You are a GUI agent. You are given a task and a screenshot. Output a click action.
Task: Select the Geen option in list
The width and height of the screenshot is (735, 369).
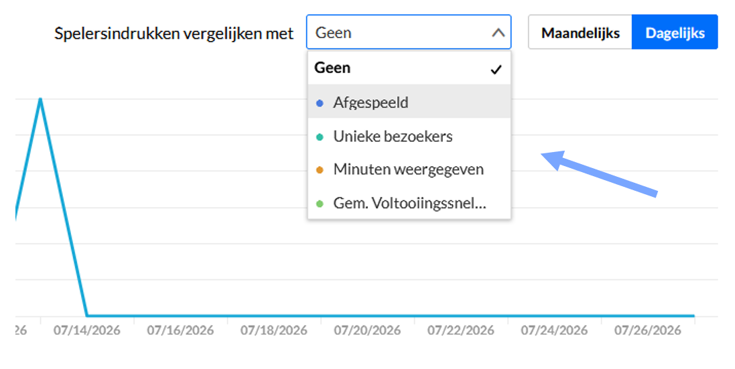pyautogui.click(x=409, y=68)
